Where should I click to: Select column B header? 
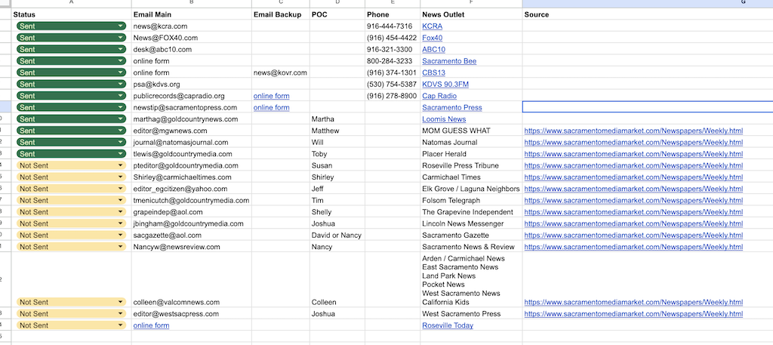[191, 3]
